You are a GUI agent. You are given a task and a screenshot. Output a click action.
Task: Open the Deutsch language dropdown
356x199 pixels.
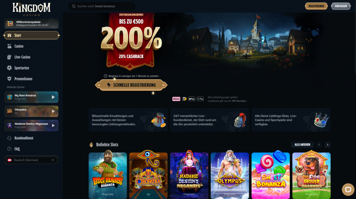[31, 160]
